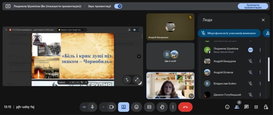Open more options menu in call controls

pos(173,107)
